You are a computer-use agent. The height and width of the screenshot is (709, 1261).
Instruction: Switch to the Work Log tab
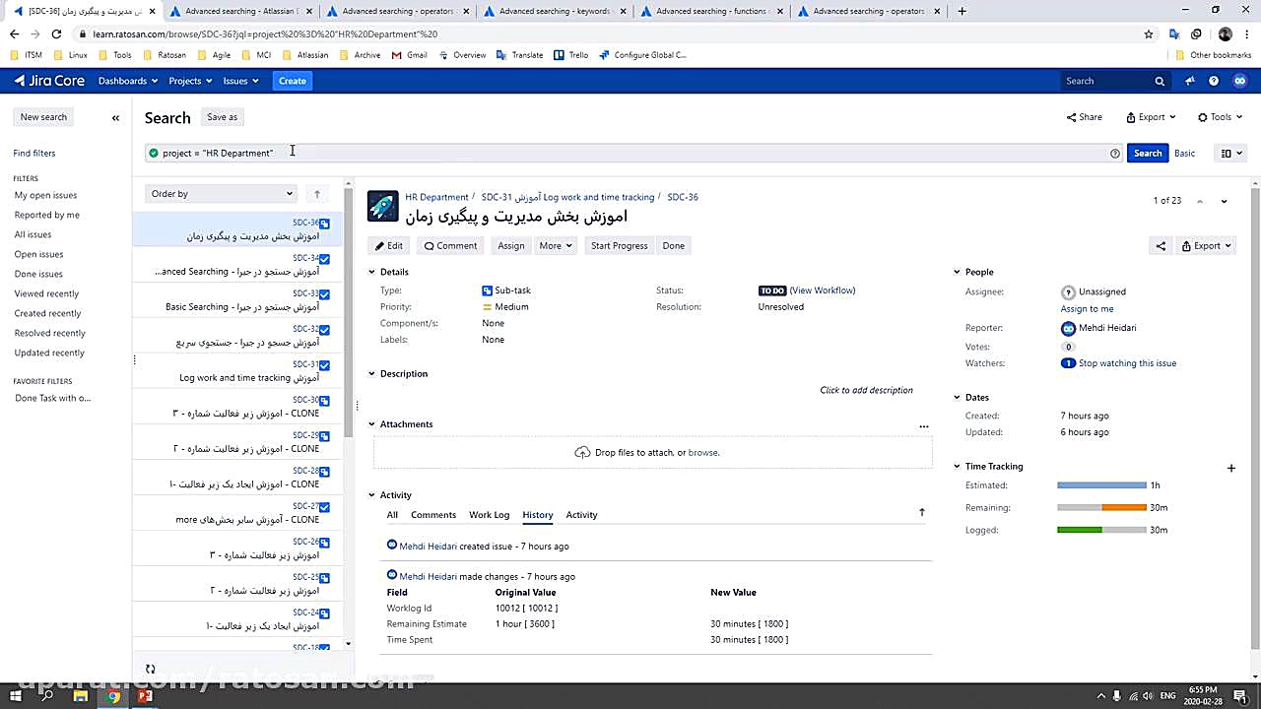tap(489, 515)
